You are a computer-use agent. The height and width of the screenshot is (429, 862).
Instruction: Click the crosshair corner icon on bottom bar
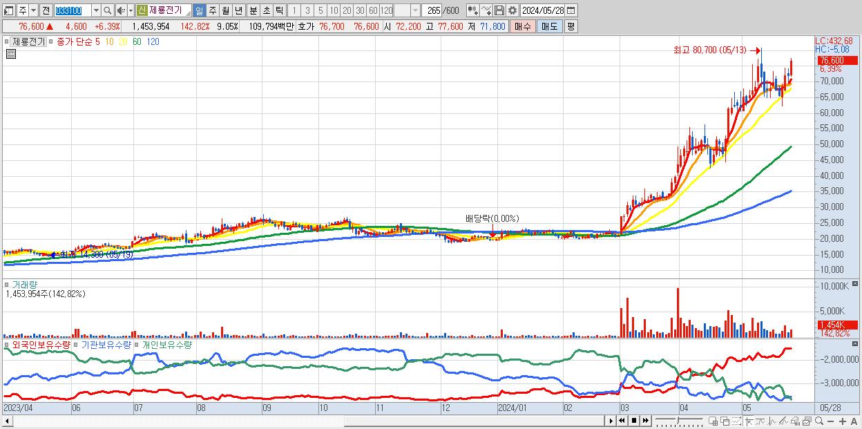(749, 421)
